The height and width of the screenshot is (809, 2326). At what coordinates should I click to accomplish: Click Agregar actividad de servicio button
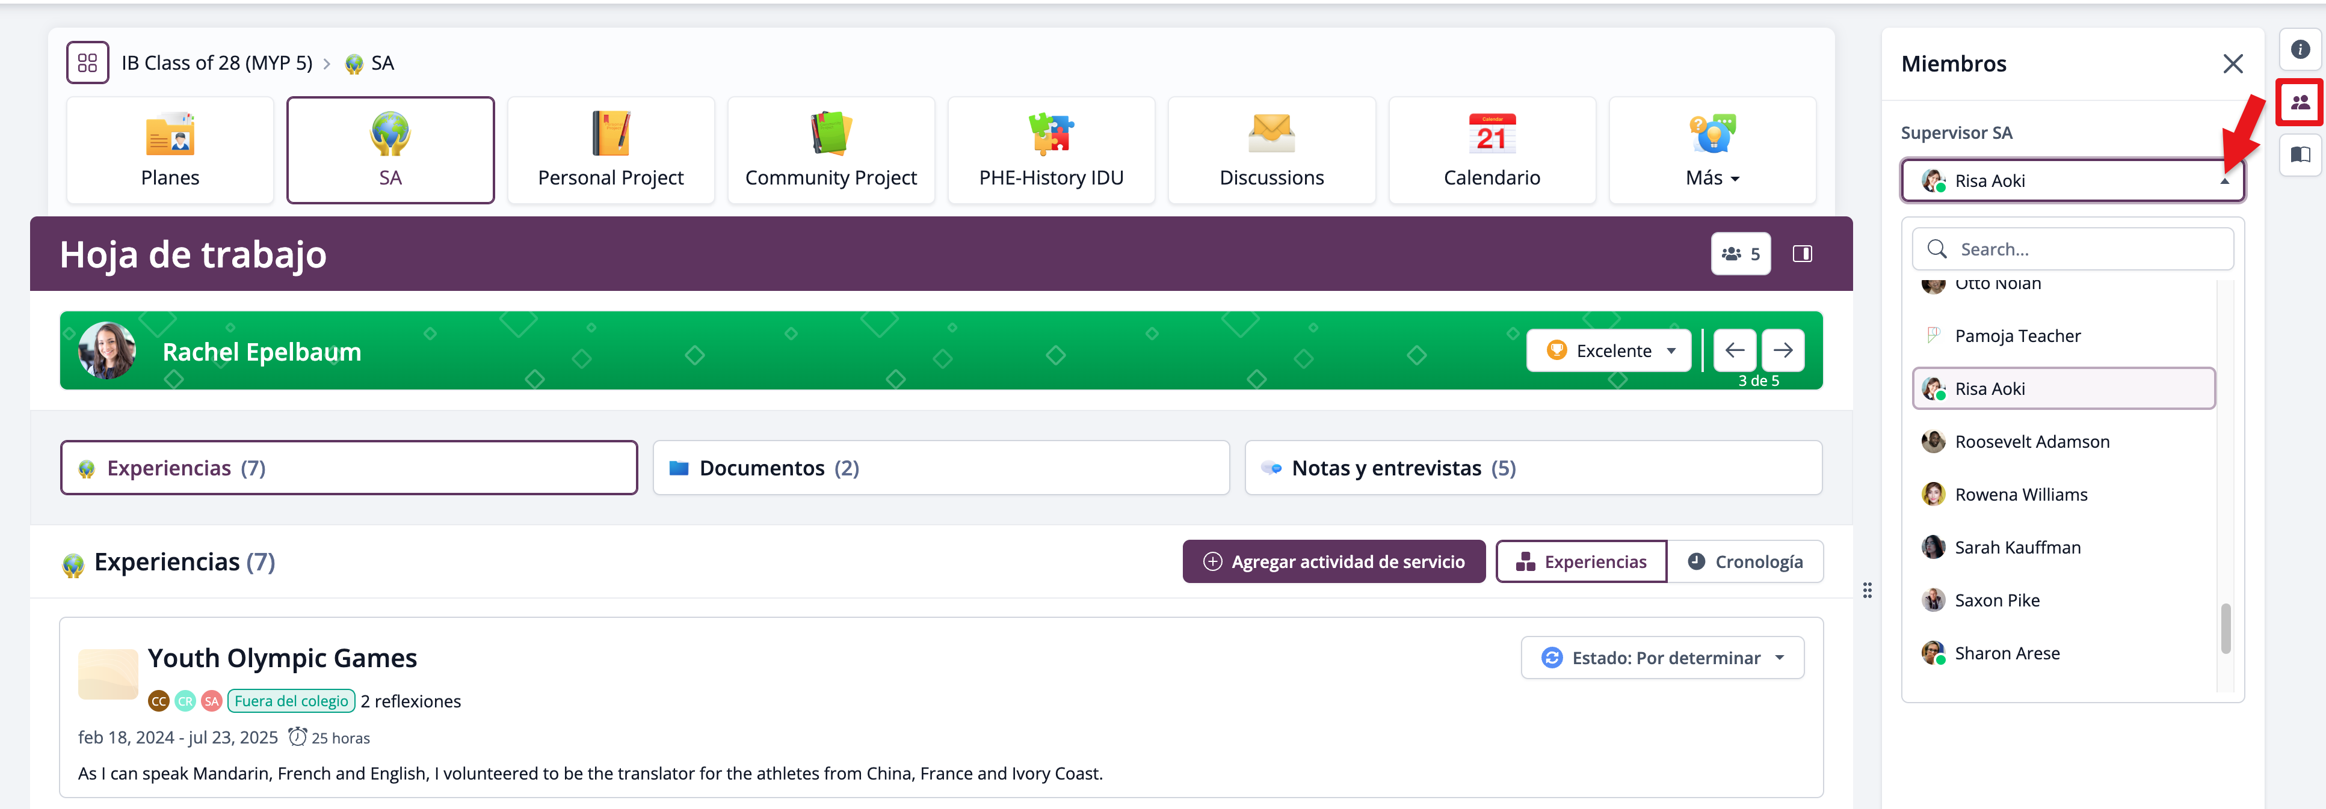(x=1334, y=562)
